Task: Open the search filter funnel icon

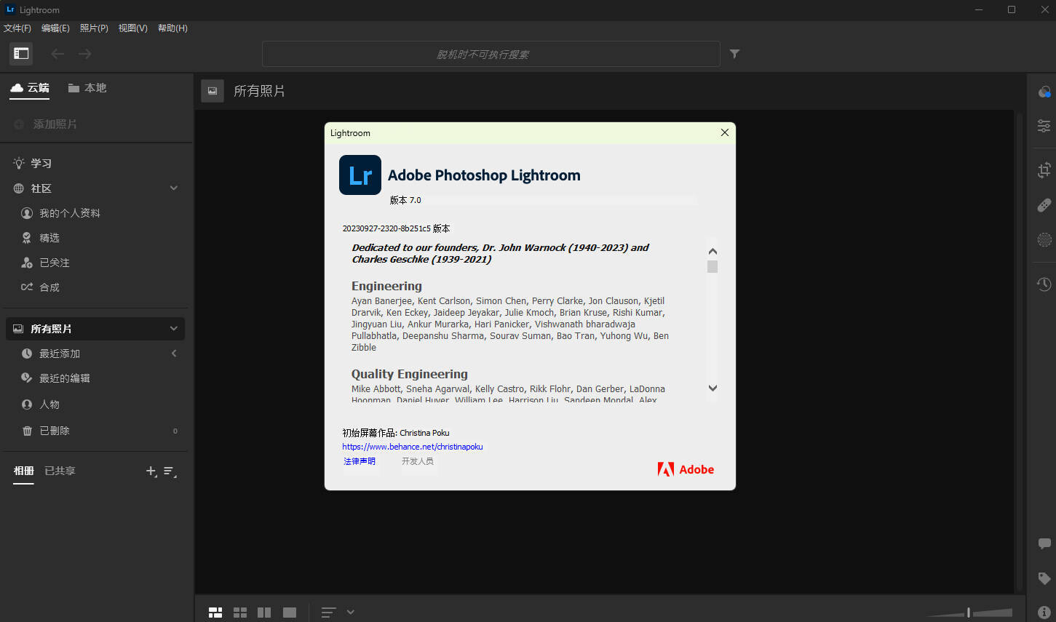Action: [x=734, y=54]
